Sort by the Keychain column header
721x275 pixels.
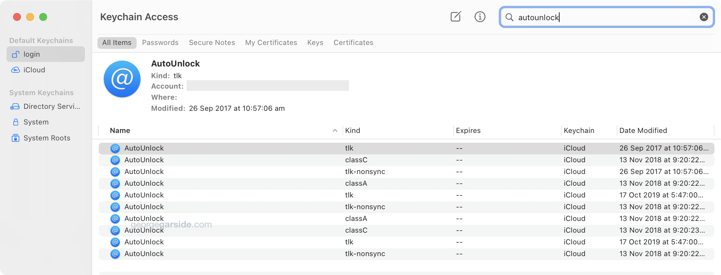coord(589,130)
